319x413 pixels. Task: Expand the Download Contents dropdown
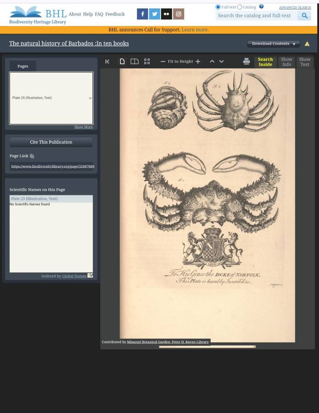coord(273,44)
